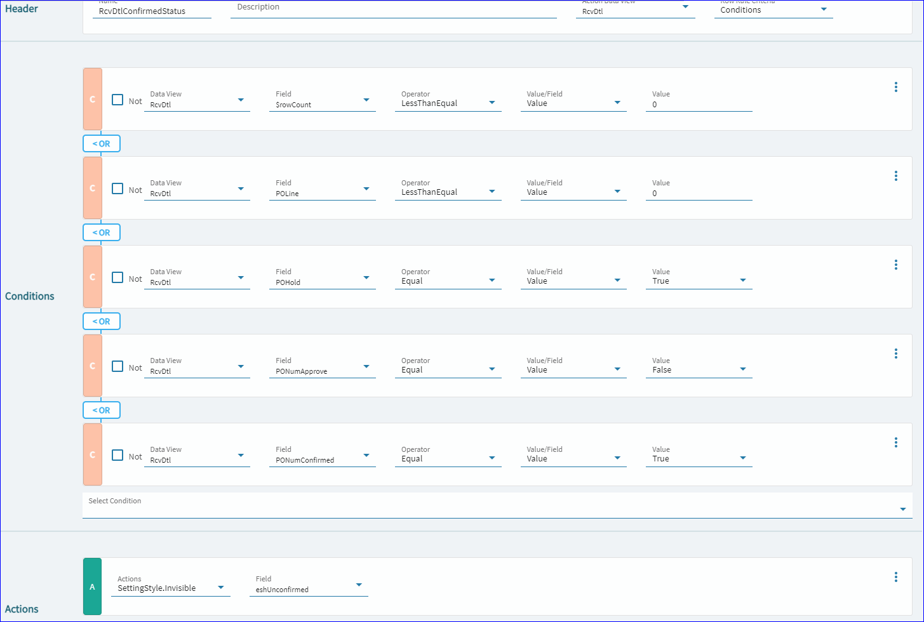Open Field dropdown showing POHold
This screenshot has width=924, height=622.
323,278
